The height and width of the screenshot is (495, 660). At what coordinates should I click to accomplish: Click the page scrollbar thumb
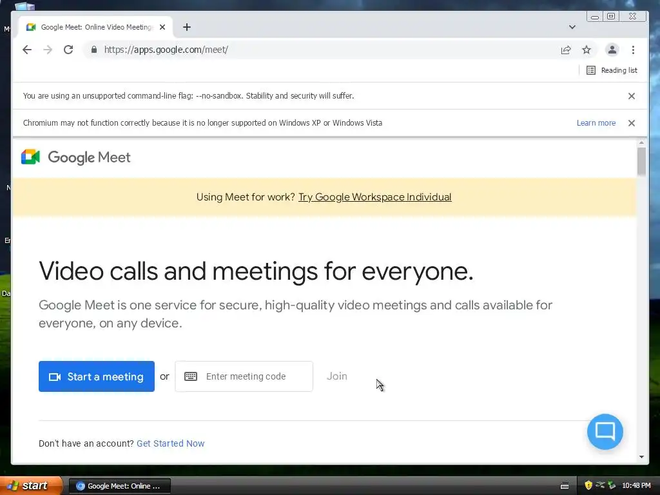(641, 162)
